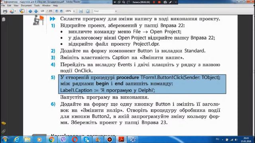Open the collaborate globe icon

pyautogui.click(x=22, y=11)
